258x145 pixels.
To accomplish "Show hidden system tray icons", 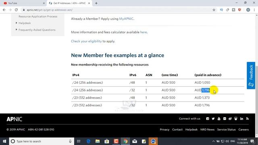I will (213, 141).
